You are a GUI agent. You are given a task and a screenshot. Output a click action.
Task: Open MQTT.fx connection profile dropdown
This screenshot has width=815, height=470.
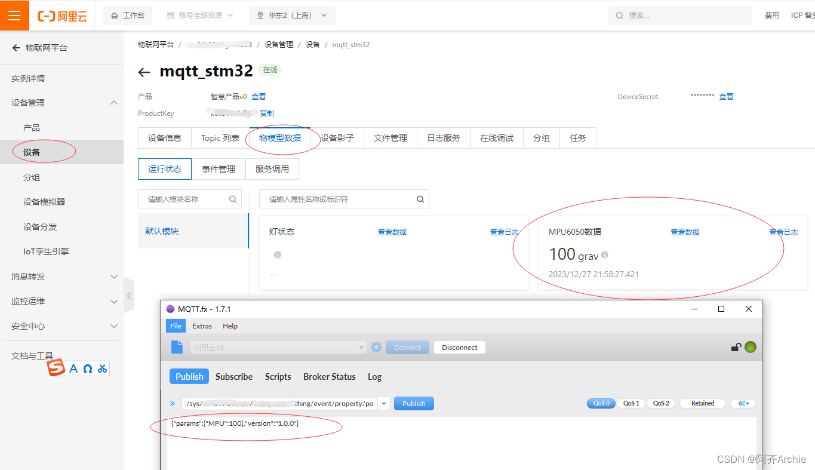[361, 348]
